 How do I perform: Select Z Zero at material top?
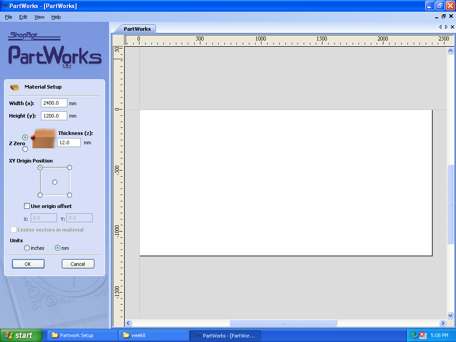[25, 137]
